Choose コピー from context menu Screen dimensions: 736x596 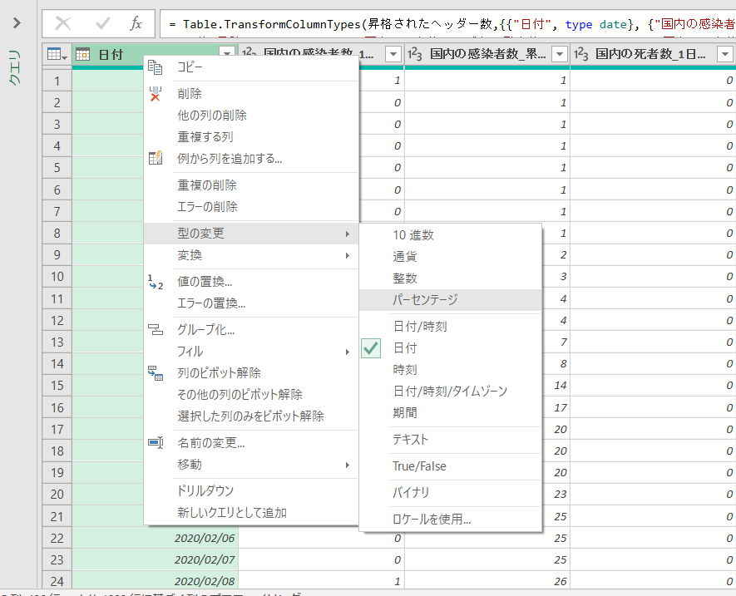pyautogui.click(x=190, y=67)
